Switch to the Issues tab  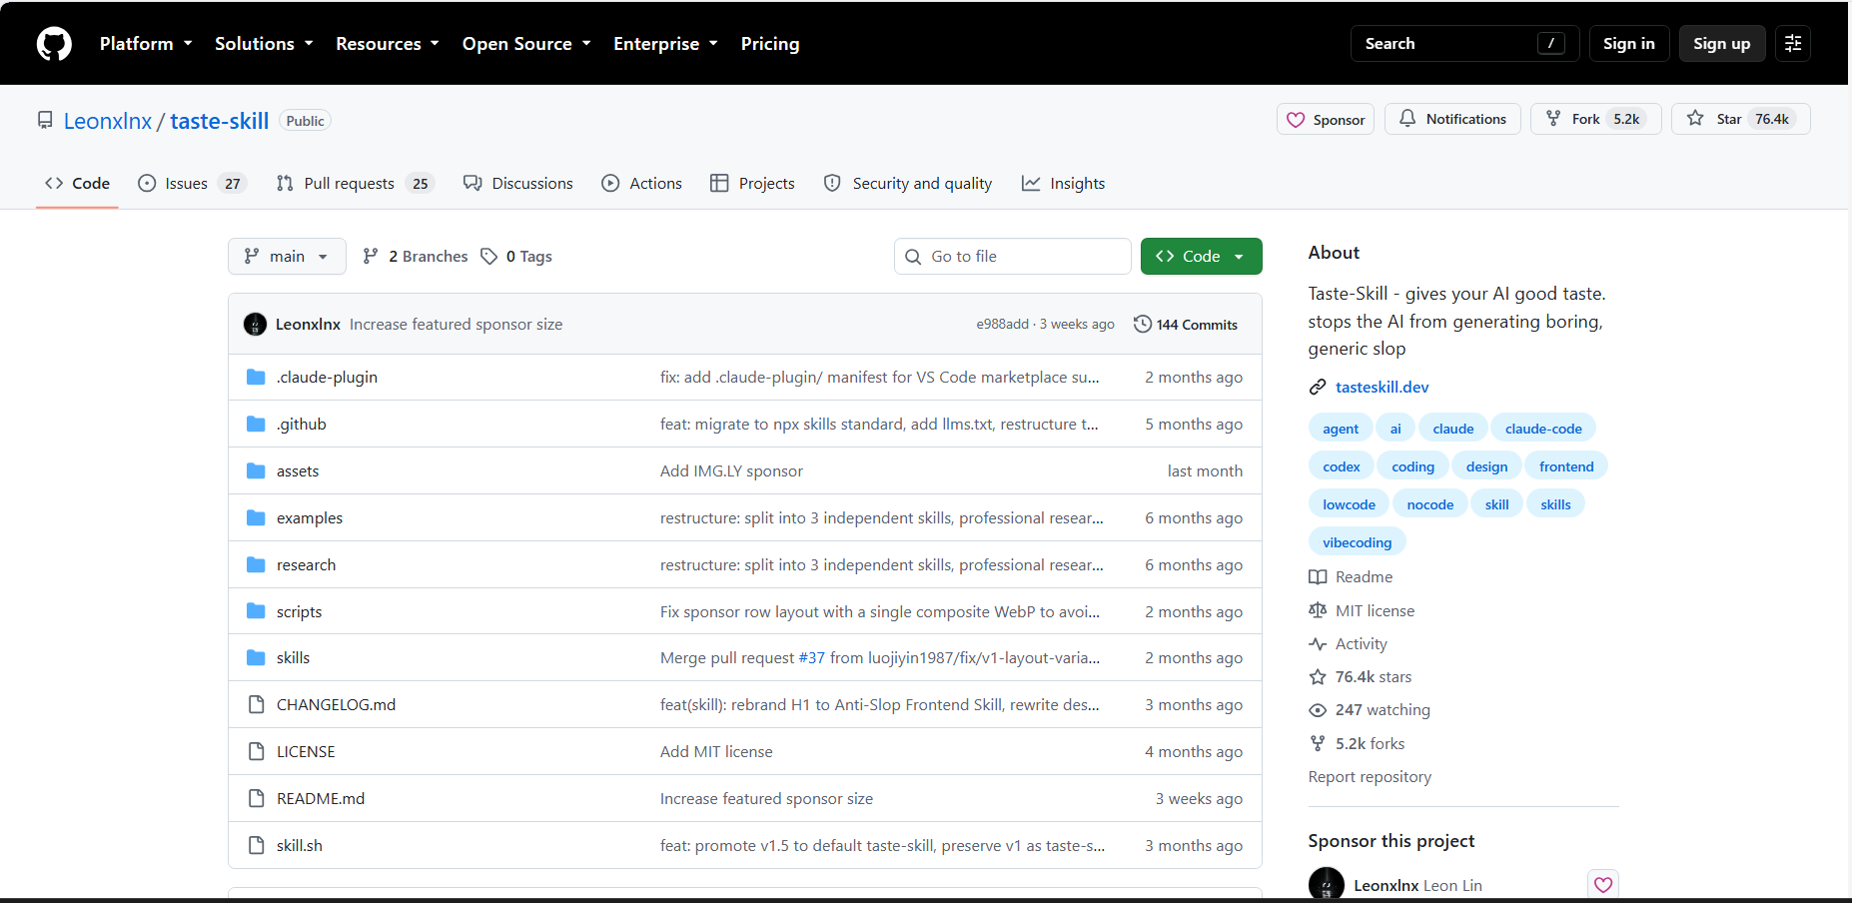pos(191,183)
